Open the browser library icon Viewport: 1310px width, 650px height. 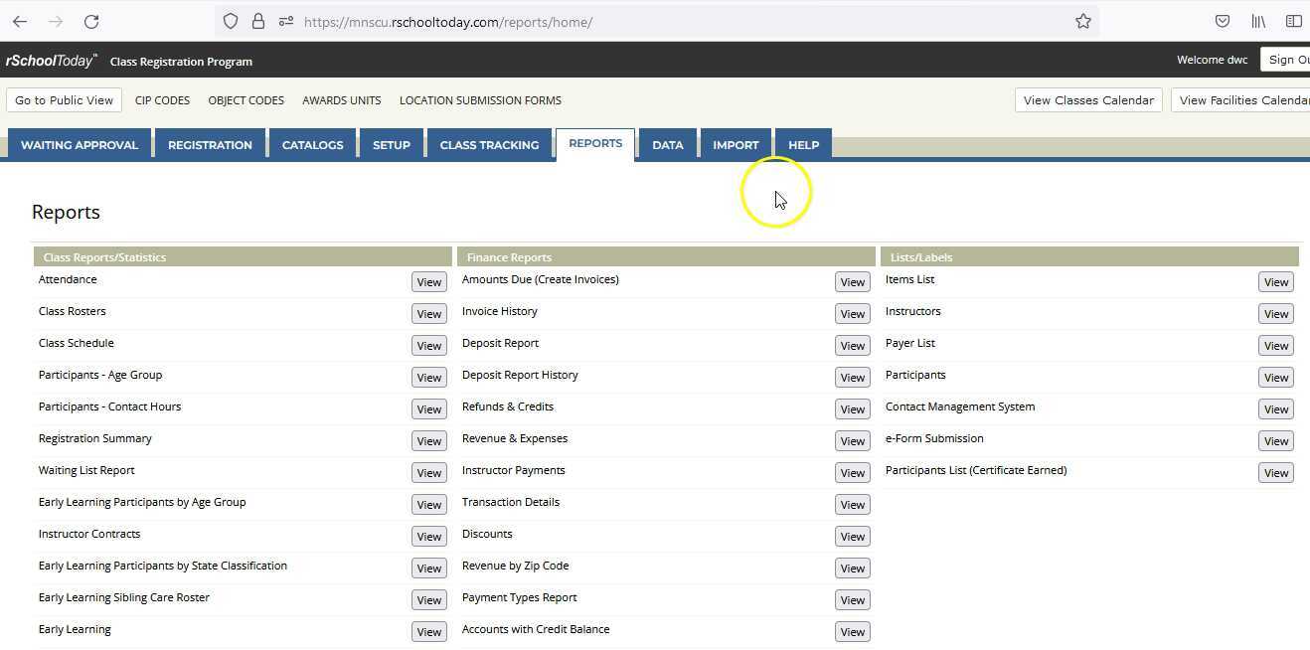pos(1258,21)
